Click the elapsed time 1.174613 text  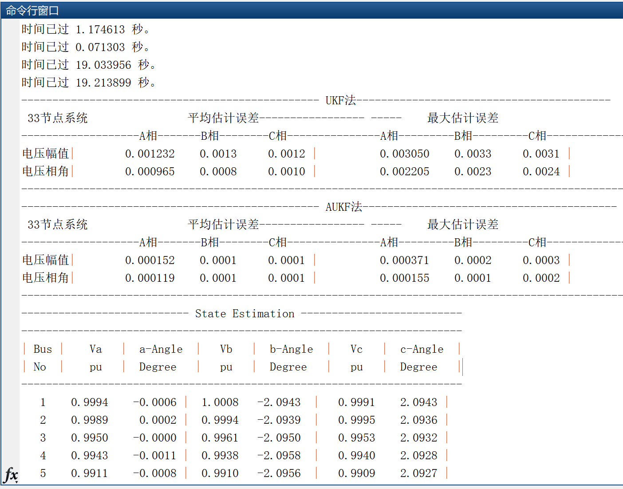coord(100,30)
